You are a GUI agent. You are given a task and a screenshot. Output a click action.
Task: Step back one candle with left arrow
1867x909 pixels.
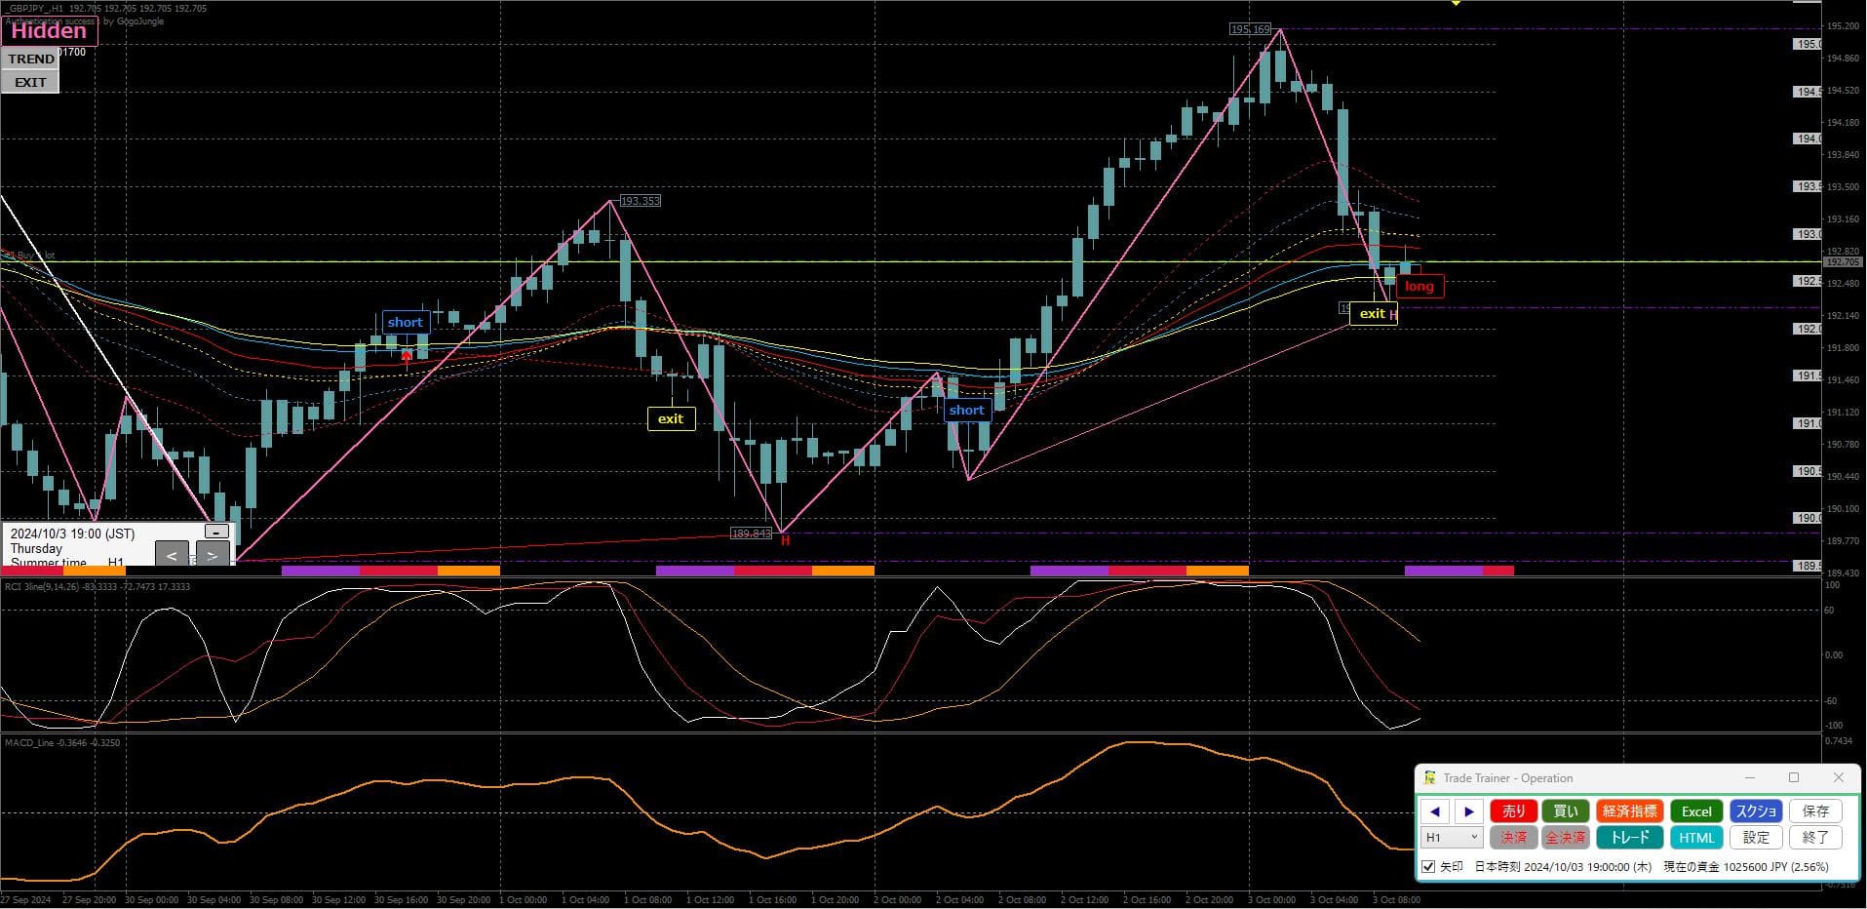[x=1434, y=811]
